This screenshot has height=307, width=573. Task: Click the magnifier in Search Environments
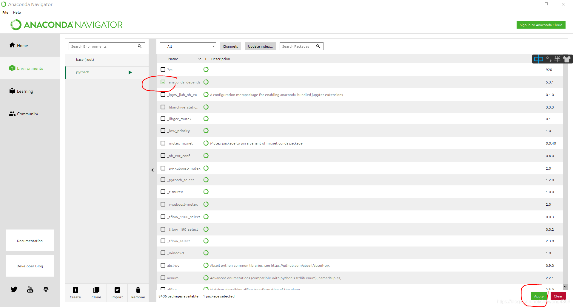139,46
